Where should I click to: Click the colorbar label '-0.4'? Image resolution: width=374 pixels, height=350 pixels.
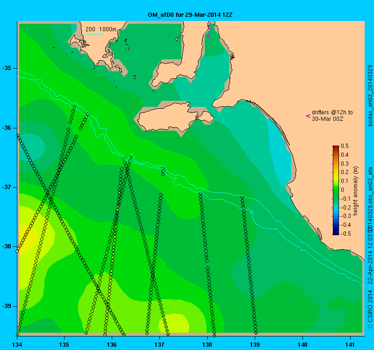point(345,225)
